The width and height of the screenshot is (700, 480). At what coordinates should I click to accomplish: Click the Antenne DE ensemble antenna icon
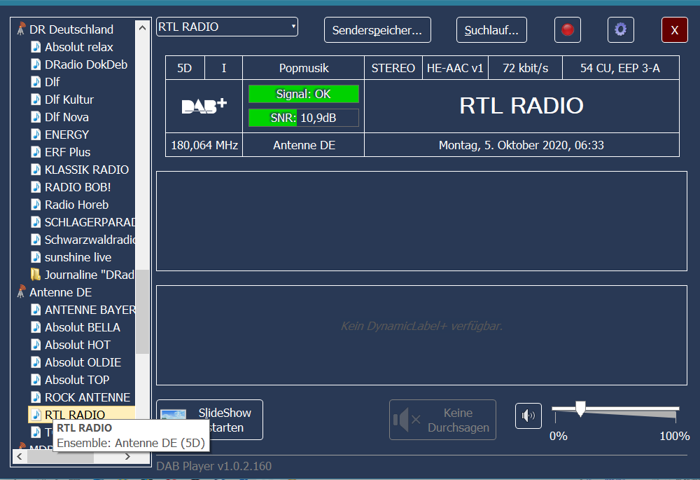point(22,292)
